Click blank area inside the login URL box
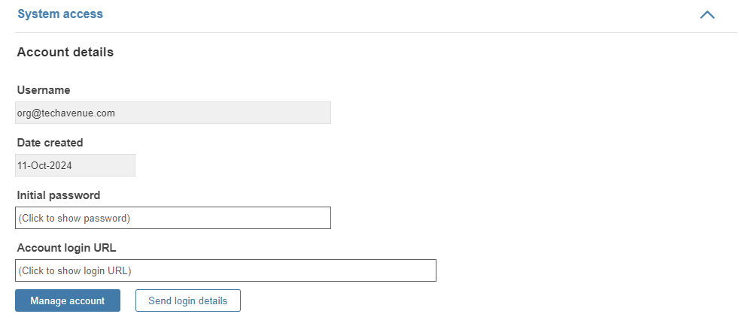This screenshot has height=320, width=739. pos(283,270)
